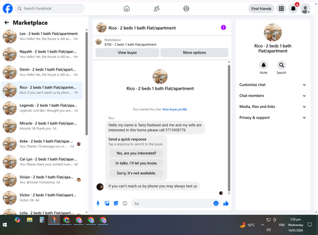Expand Media, files and links section
The height and width of the screenshot is (235, 318).
click(x=273, y=107)
